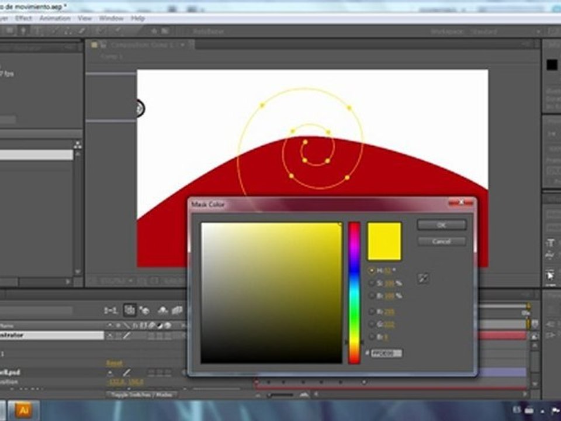Click the flowchart icon in the Project panel
Screen dimensions: 561x421
(x=78, y=145)
